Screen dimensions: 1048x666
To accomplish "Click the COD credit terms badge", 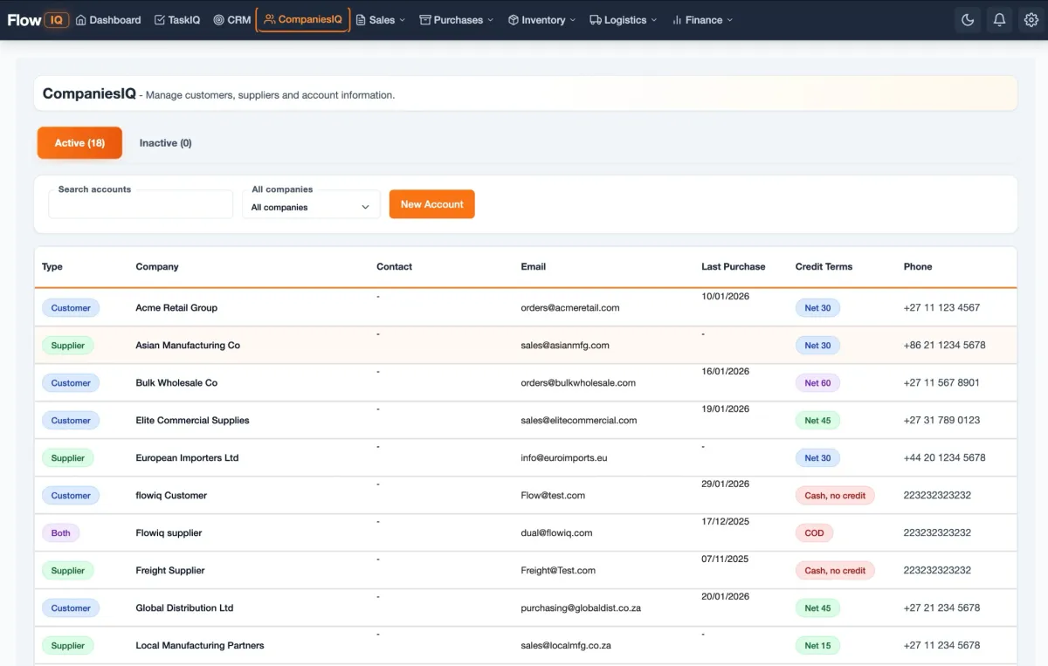I will pos(814,533).
